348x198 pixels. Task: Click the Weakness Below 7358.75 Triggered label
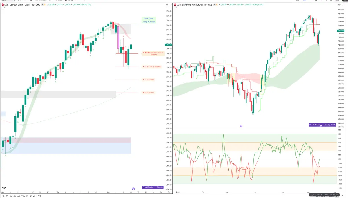point(153,53)
